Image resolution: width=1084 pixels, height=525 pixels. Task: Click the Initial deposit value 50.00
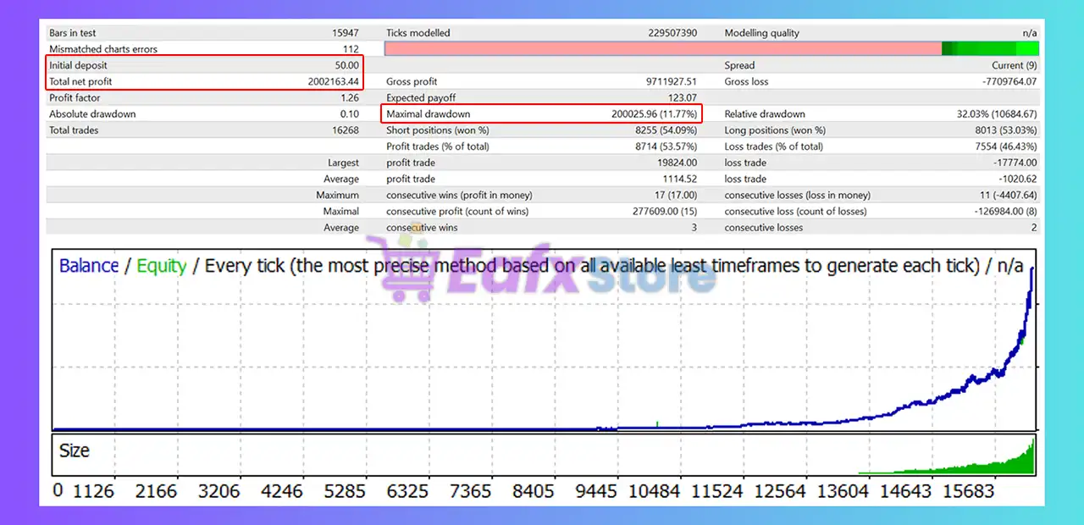pos(346,65)
